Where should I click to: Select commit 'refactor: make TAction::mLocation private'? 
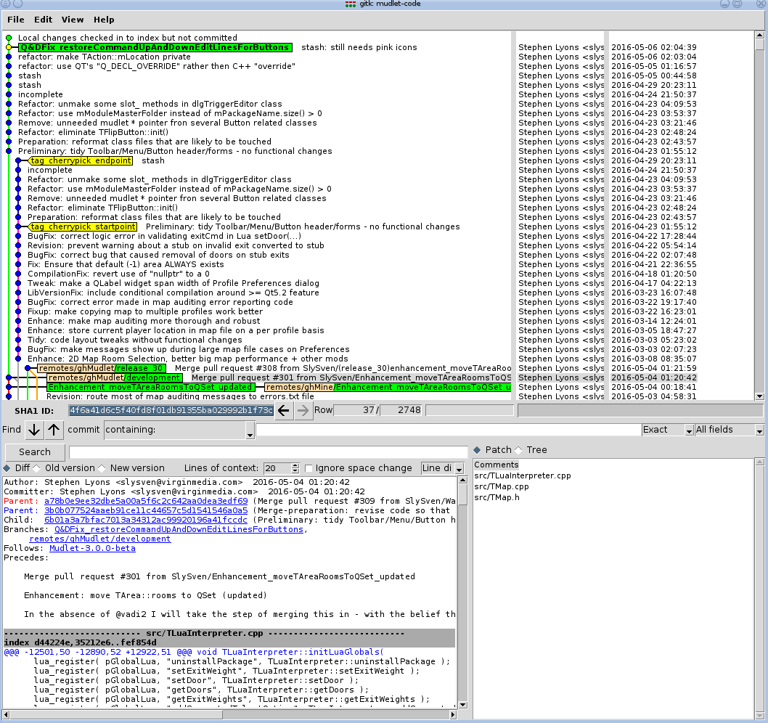pos(105,57)
